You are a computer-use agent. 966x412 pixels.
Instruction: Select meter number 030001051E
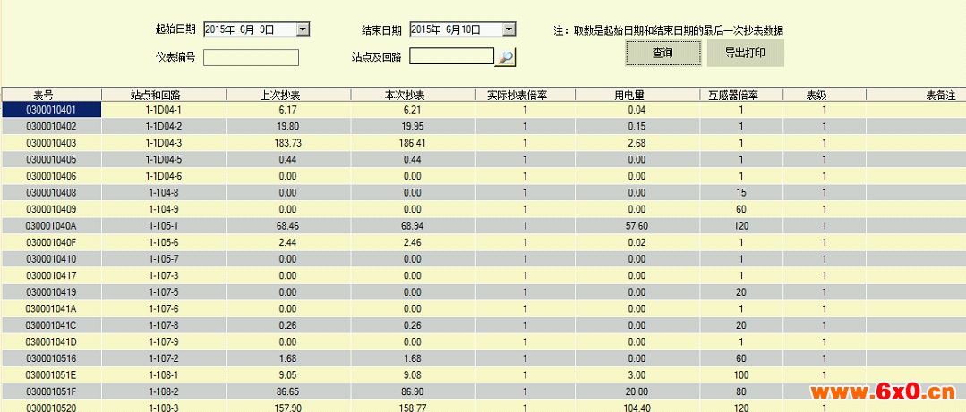pyautogui.click(x=51, y=374)
